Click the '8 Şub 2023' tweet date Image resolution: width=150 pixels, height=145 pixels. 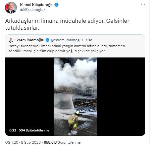coord(31,142)
